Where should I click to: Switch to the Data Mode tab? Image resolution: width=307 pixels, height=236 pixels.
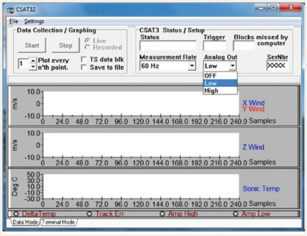25,222
